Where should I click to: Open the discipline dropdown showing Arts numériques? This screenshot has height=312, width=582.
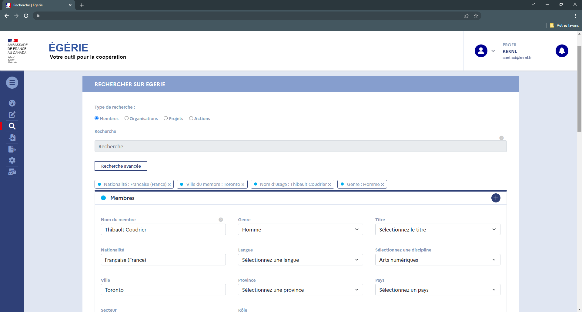[x=437, y=260]
